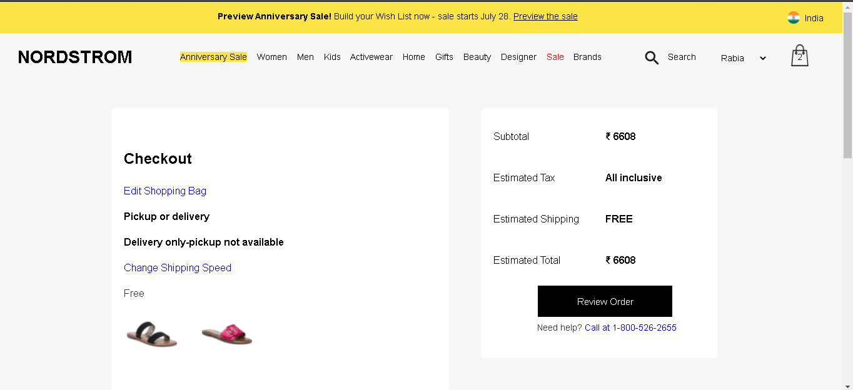Click the NORDSTROM logo
The width and height of the screenshot is (853, 390).
click(x=75, y=57)
